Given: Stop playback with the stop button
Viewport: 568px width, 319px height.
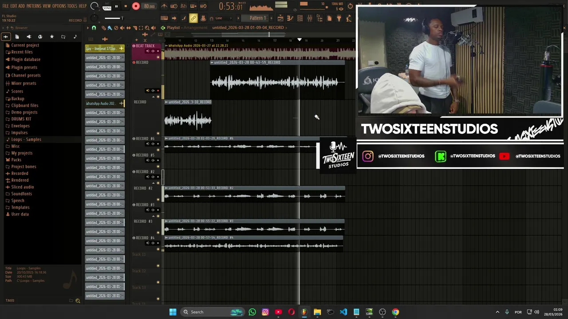Looking at the screenshot, I should click(x=126, y=6).
